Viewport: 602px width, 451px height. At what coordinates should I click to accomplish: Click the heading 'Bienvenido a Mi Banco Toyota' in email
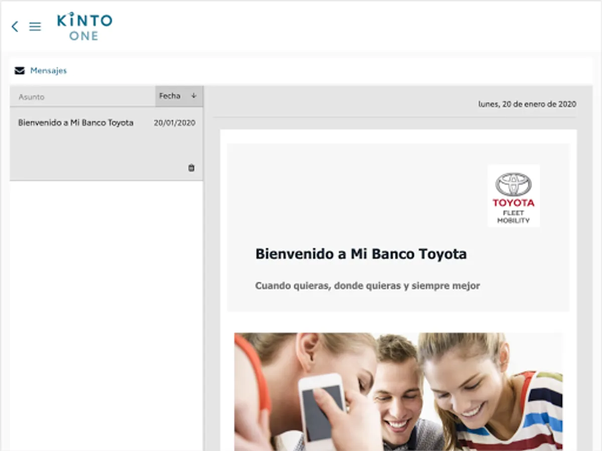coord(361,254)
